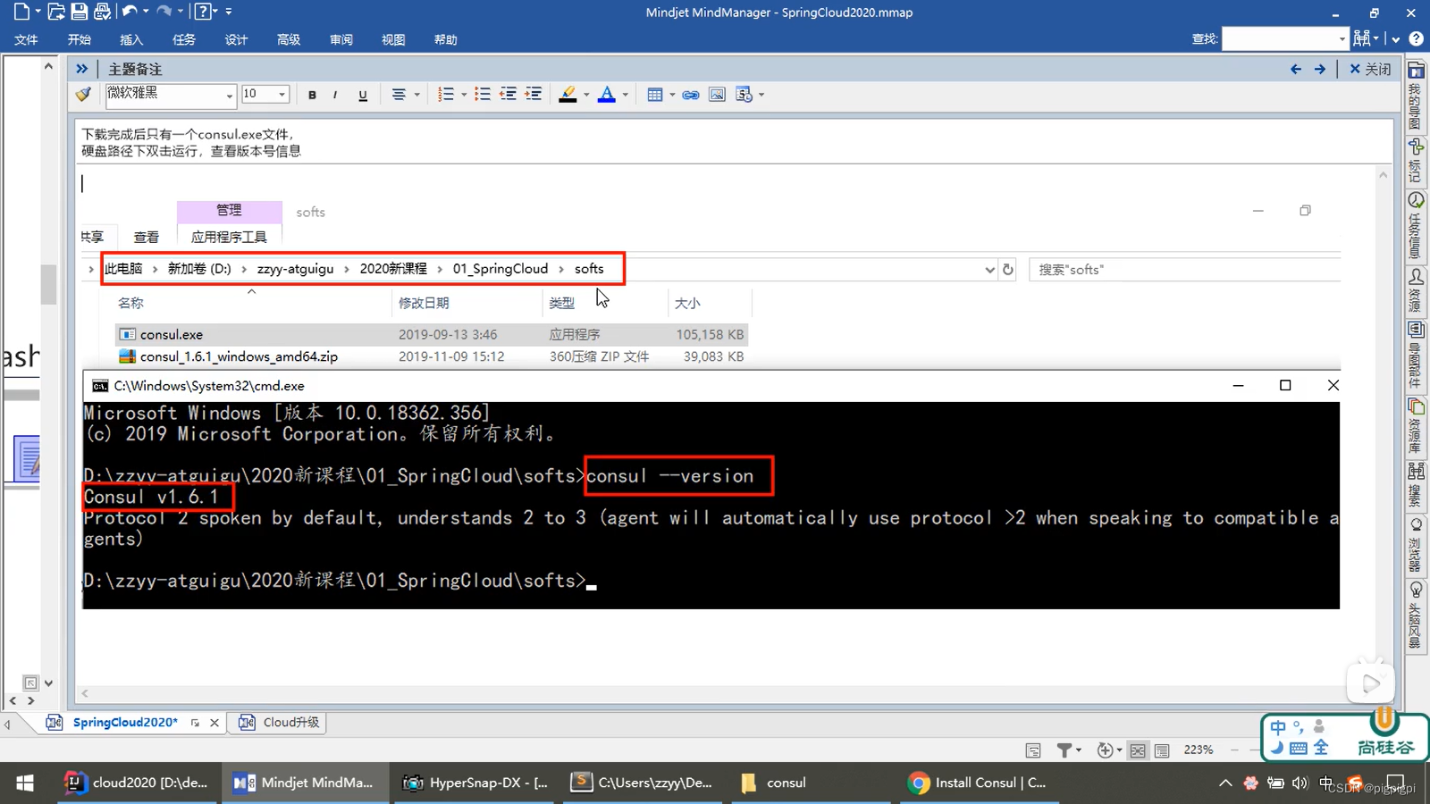
Task: Collapse the topic notes panel chevrons
Action: pos(81,69)
